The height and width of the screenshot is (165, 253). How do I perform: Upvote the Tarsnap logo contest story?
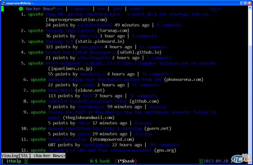click(36, 30)
